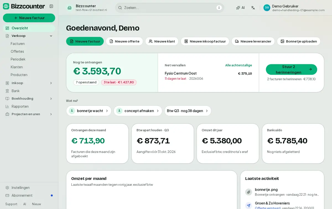The width and height of the screenshot is (332, 209).
Task: Open Periodiek under Verkoop
Action: 18,59
